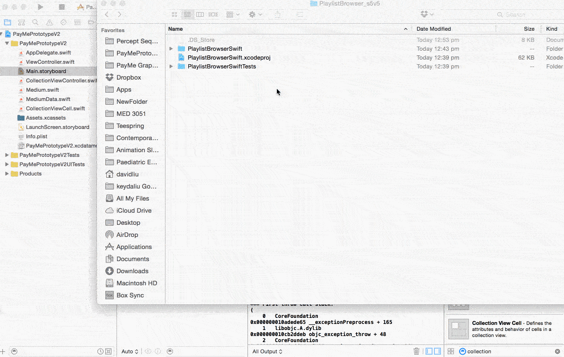Expand the PlaylistBrowserSwift folder
Image resolution: width=564 pixels, height=357 pixels.
click(171, 49)
